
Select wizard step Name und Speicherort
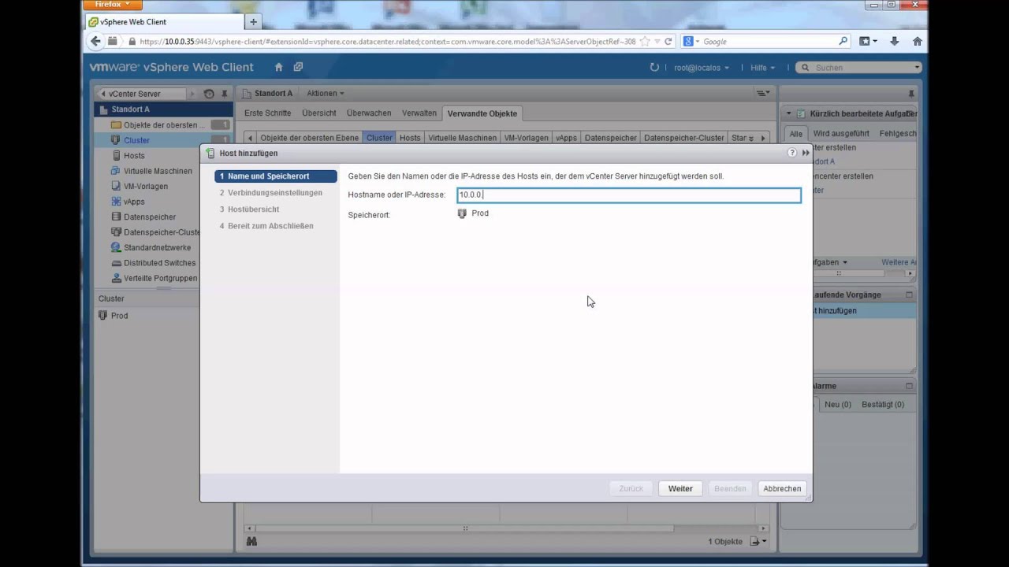(276, 176)
